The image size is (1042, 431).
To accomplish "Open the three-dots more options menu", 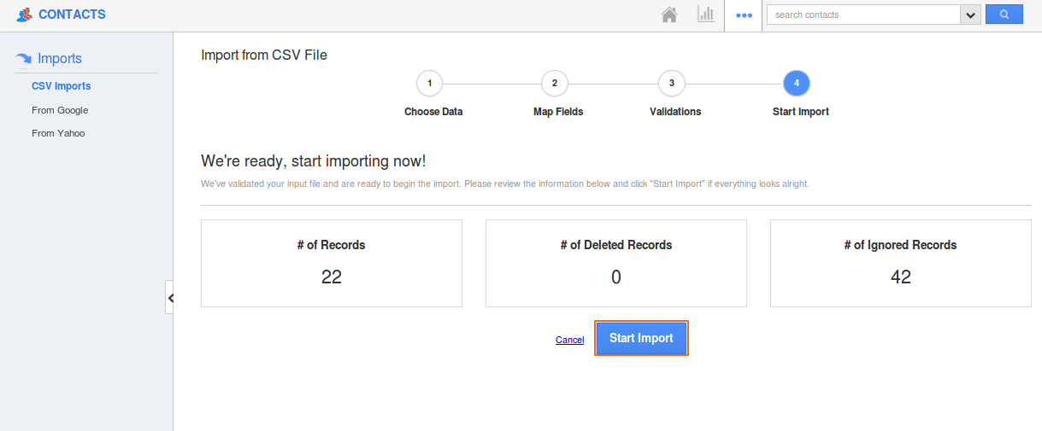I will [x=744, y=15].
